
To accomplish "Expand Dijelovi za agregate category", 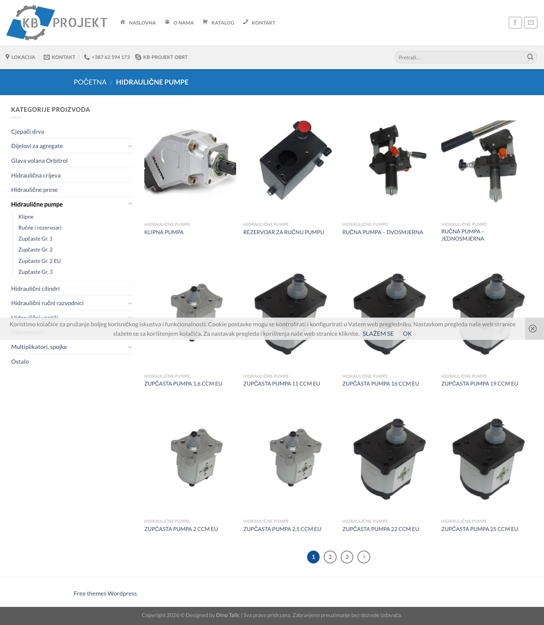I will coord(130,146).
